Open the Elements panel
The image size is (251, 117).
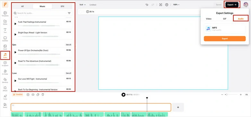(5, 80)
